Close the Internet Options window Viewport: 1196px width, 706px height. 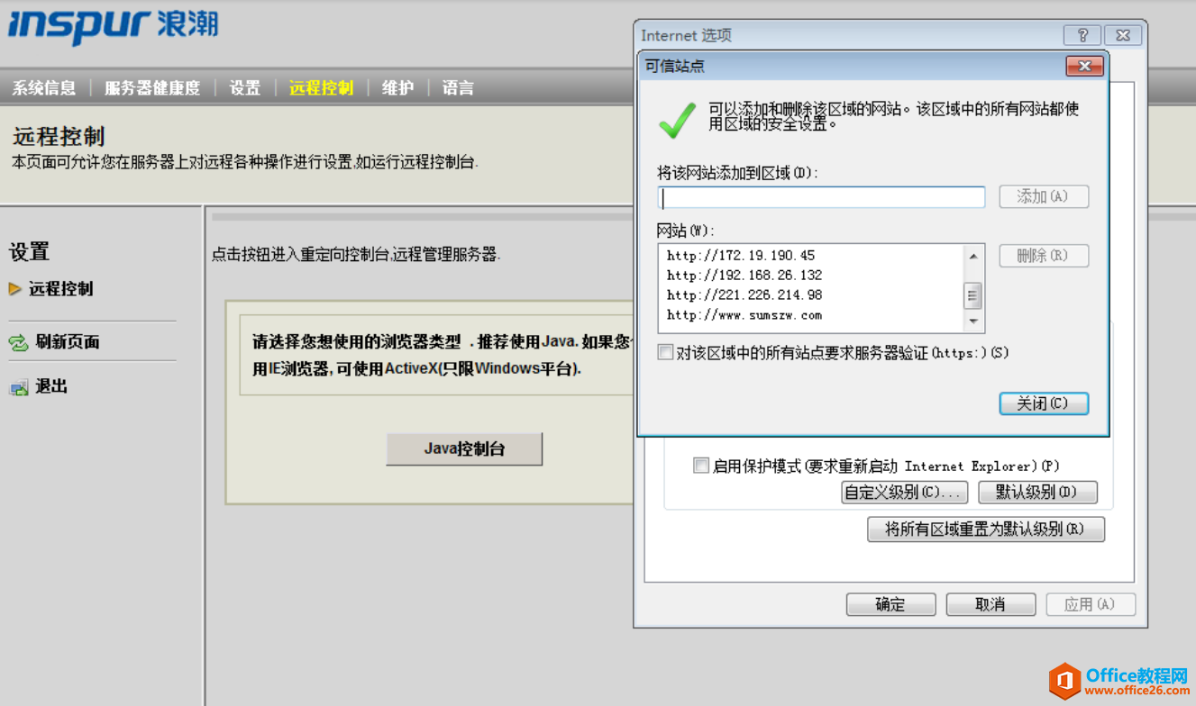pyautogui.click(x=1123, y=35)
